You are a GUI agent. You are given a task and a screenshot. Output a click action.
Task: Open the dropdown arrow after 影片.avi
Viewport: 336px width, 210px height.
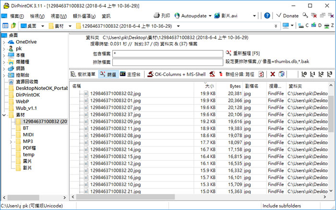[254, 16]
